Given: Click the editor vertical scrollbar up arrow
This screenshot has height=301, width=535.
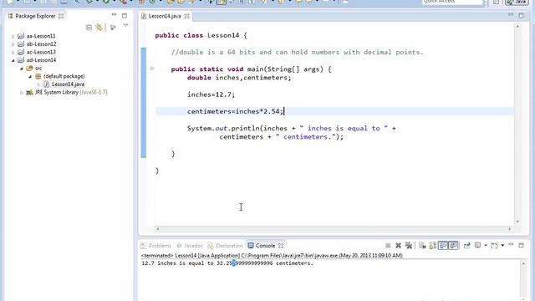Looking at the screenshot, I should [517, 26].
